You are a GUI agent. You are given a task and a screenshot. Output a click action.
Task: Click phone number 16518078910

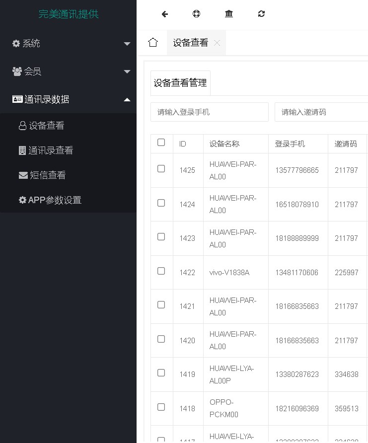point(297,204)
